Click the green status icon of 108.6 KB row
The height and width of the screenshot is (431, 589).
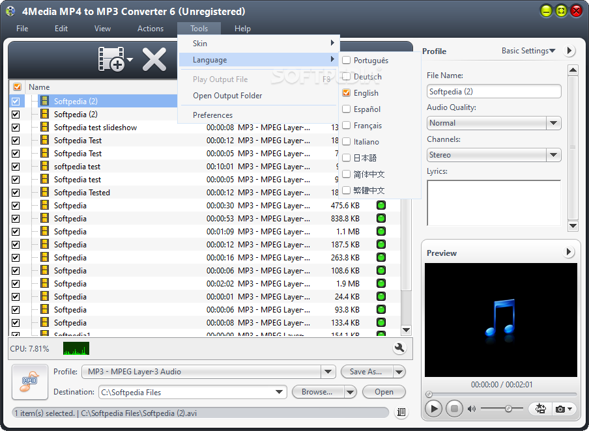(x=381, y=270)
